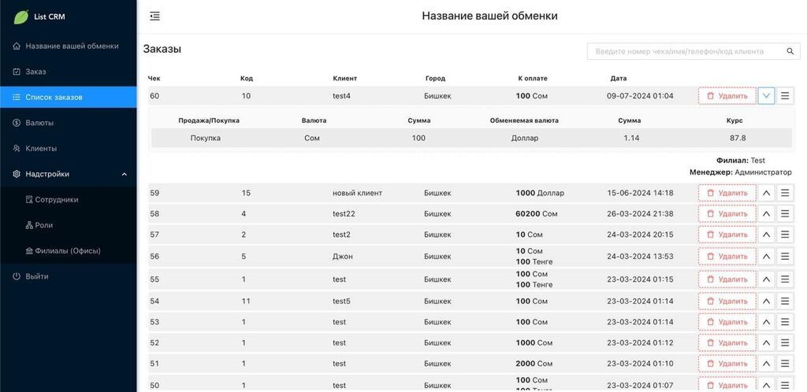Open hamburger menu for order 60

[x=785, y=96]
